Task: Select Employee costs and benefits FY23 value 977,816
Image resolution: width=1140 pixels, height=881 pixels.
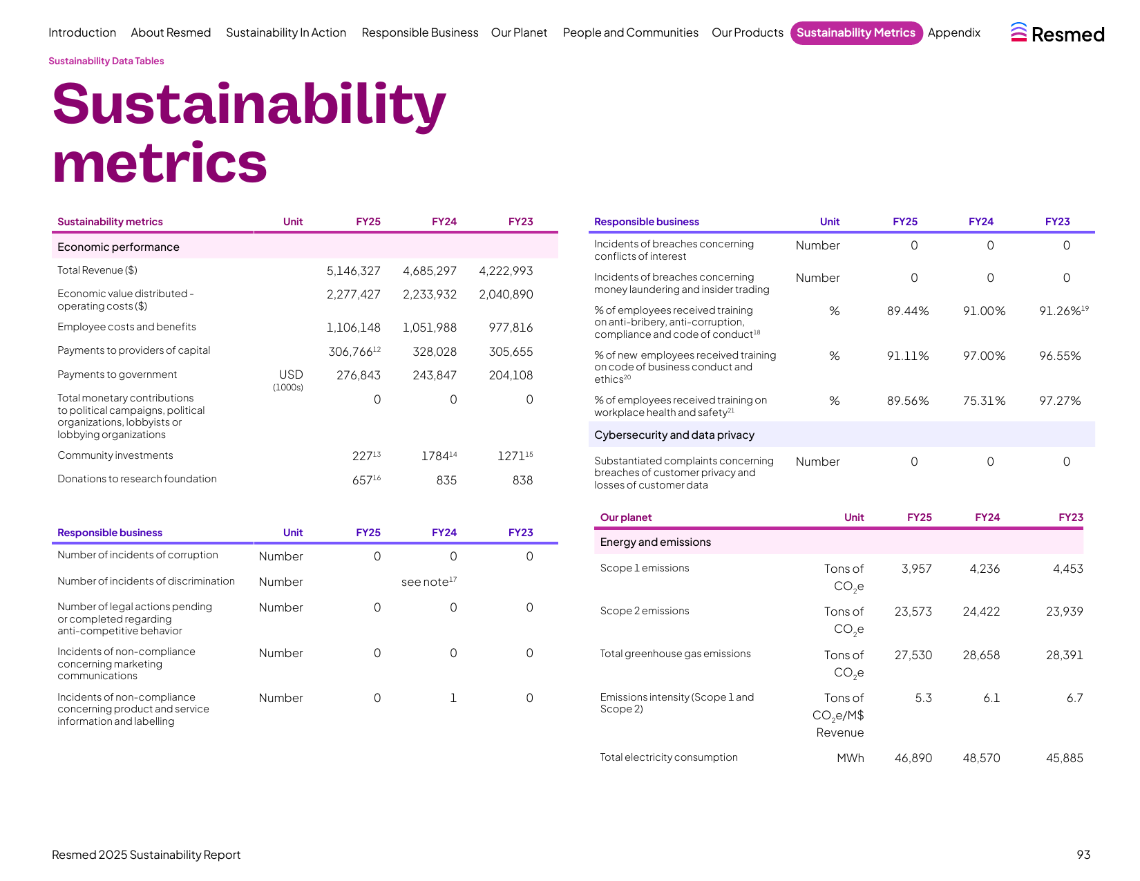Action: point(511,328)
